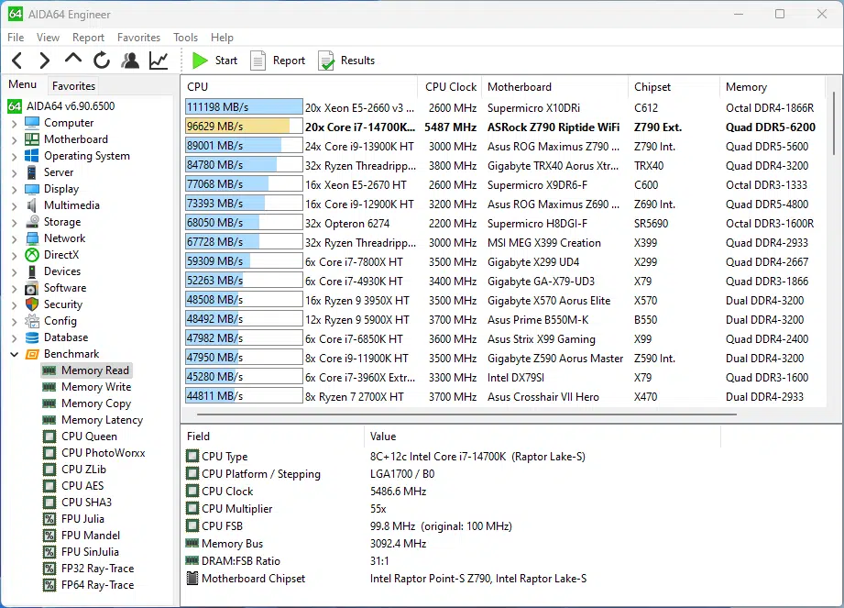
Task: Expand the Computer tree node
Action: [14, 123]
